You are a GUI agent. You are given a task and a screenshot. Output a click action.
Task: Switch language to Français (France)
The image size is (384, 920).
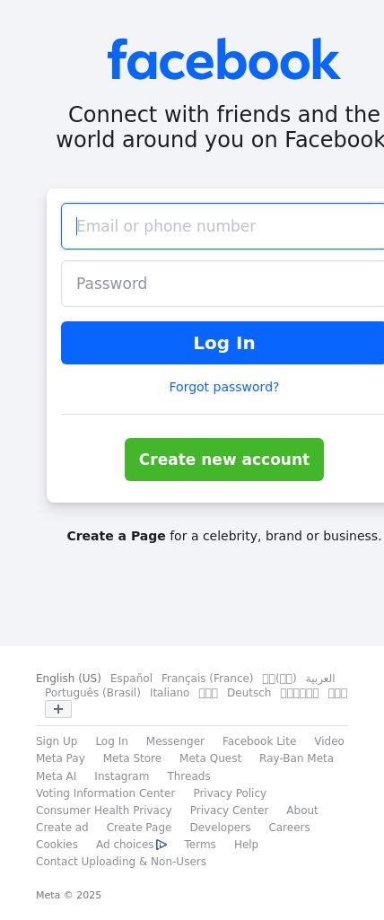tap(207, 679)
